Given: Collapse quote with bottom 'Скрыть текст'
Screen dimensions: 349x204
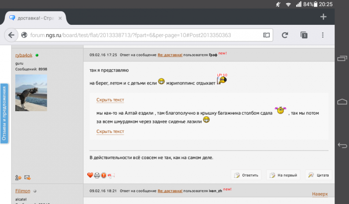Looking at the screenshot, I should (110, 131).
